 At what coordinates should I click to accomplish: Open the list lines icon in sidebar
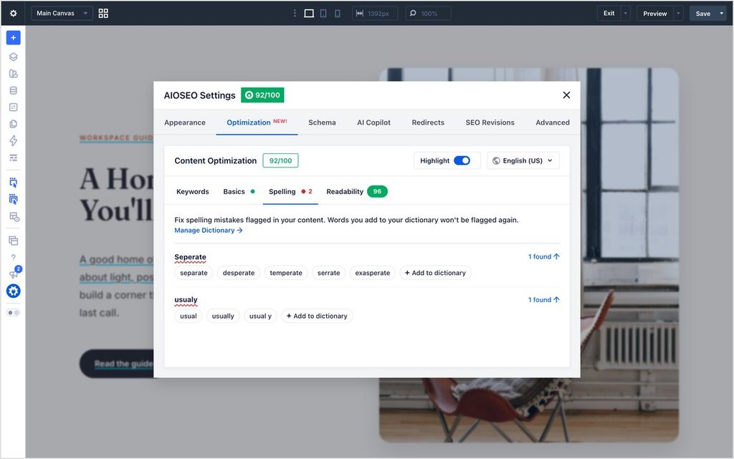(13, 158)
